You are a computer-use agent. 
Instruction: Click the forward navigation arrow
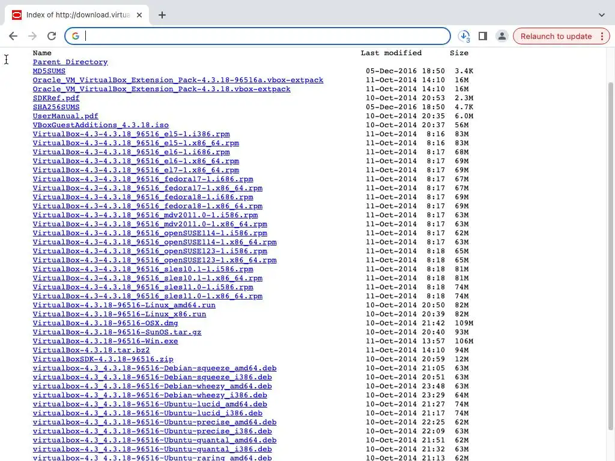(x=32, y=36)
